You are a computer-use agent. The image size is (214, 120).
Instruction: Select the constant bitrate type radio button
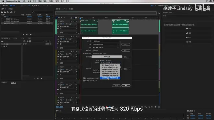click(x=101, y=60)
